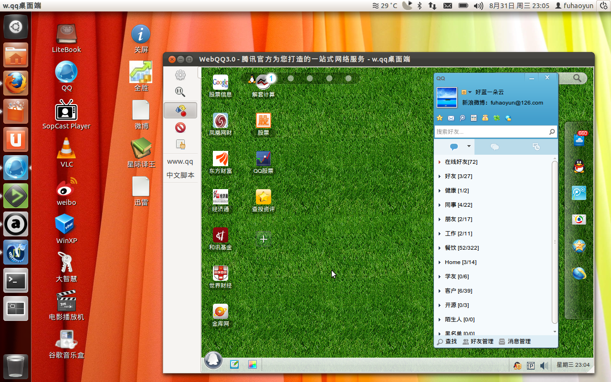Click the 搜索好友 search field
Viewport: 611px width, 382px height.
pos(495,132)
